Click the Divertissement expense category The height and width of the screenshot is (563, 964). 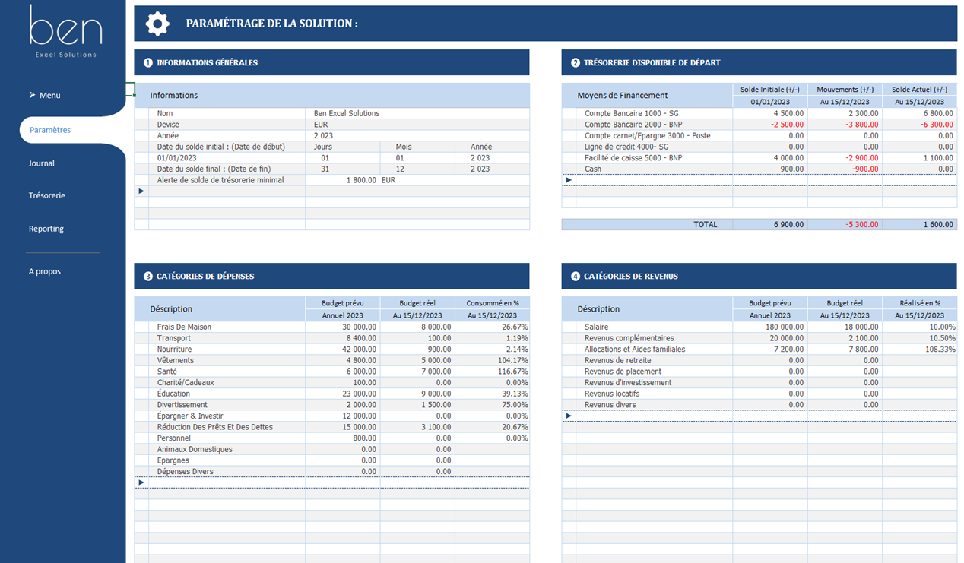(182, 405)
